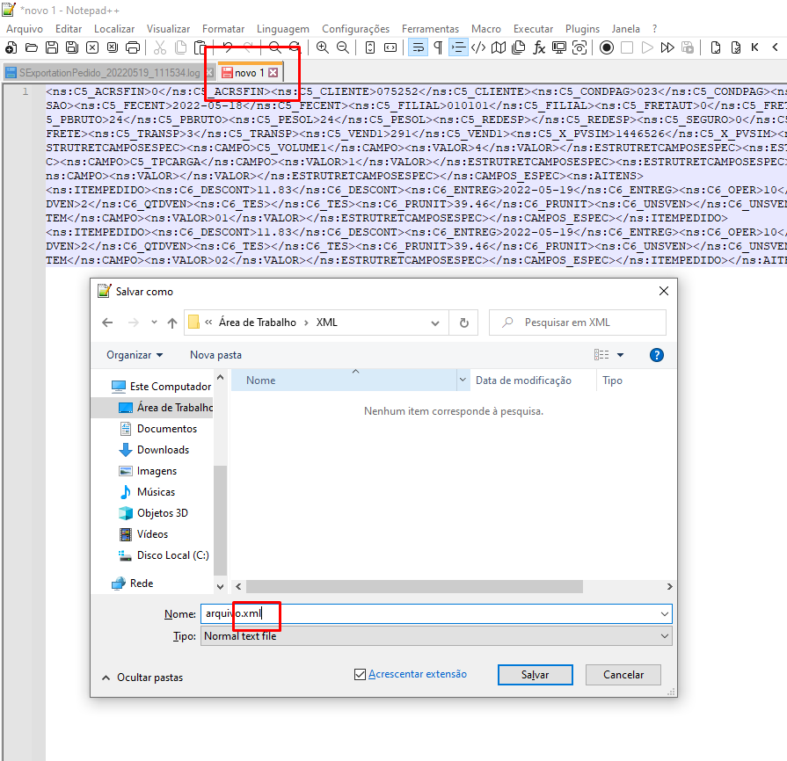Open the Plugins menu
The image size is (787, 761).
pos(583,29)
